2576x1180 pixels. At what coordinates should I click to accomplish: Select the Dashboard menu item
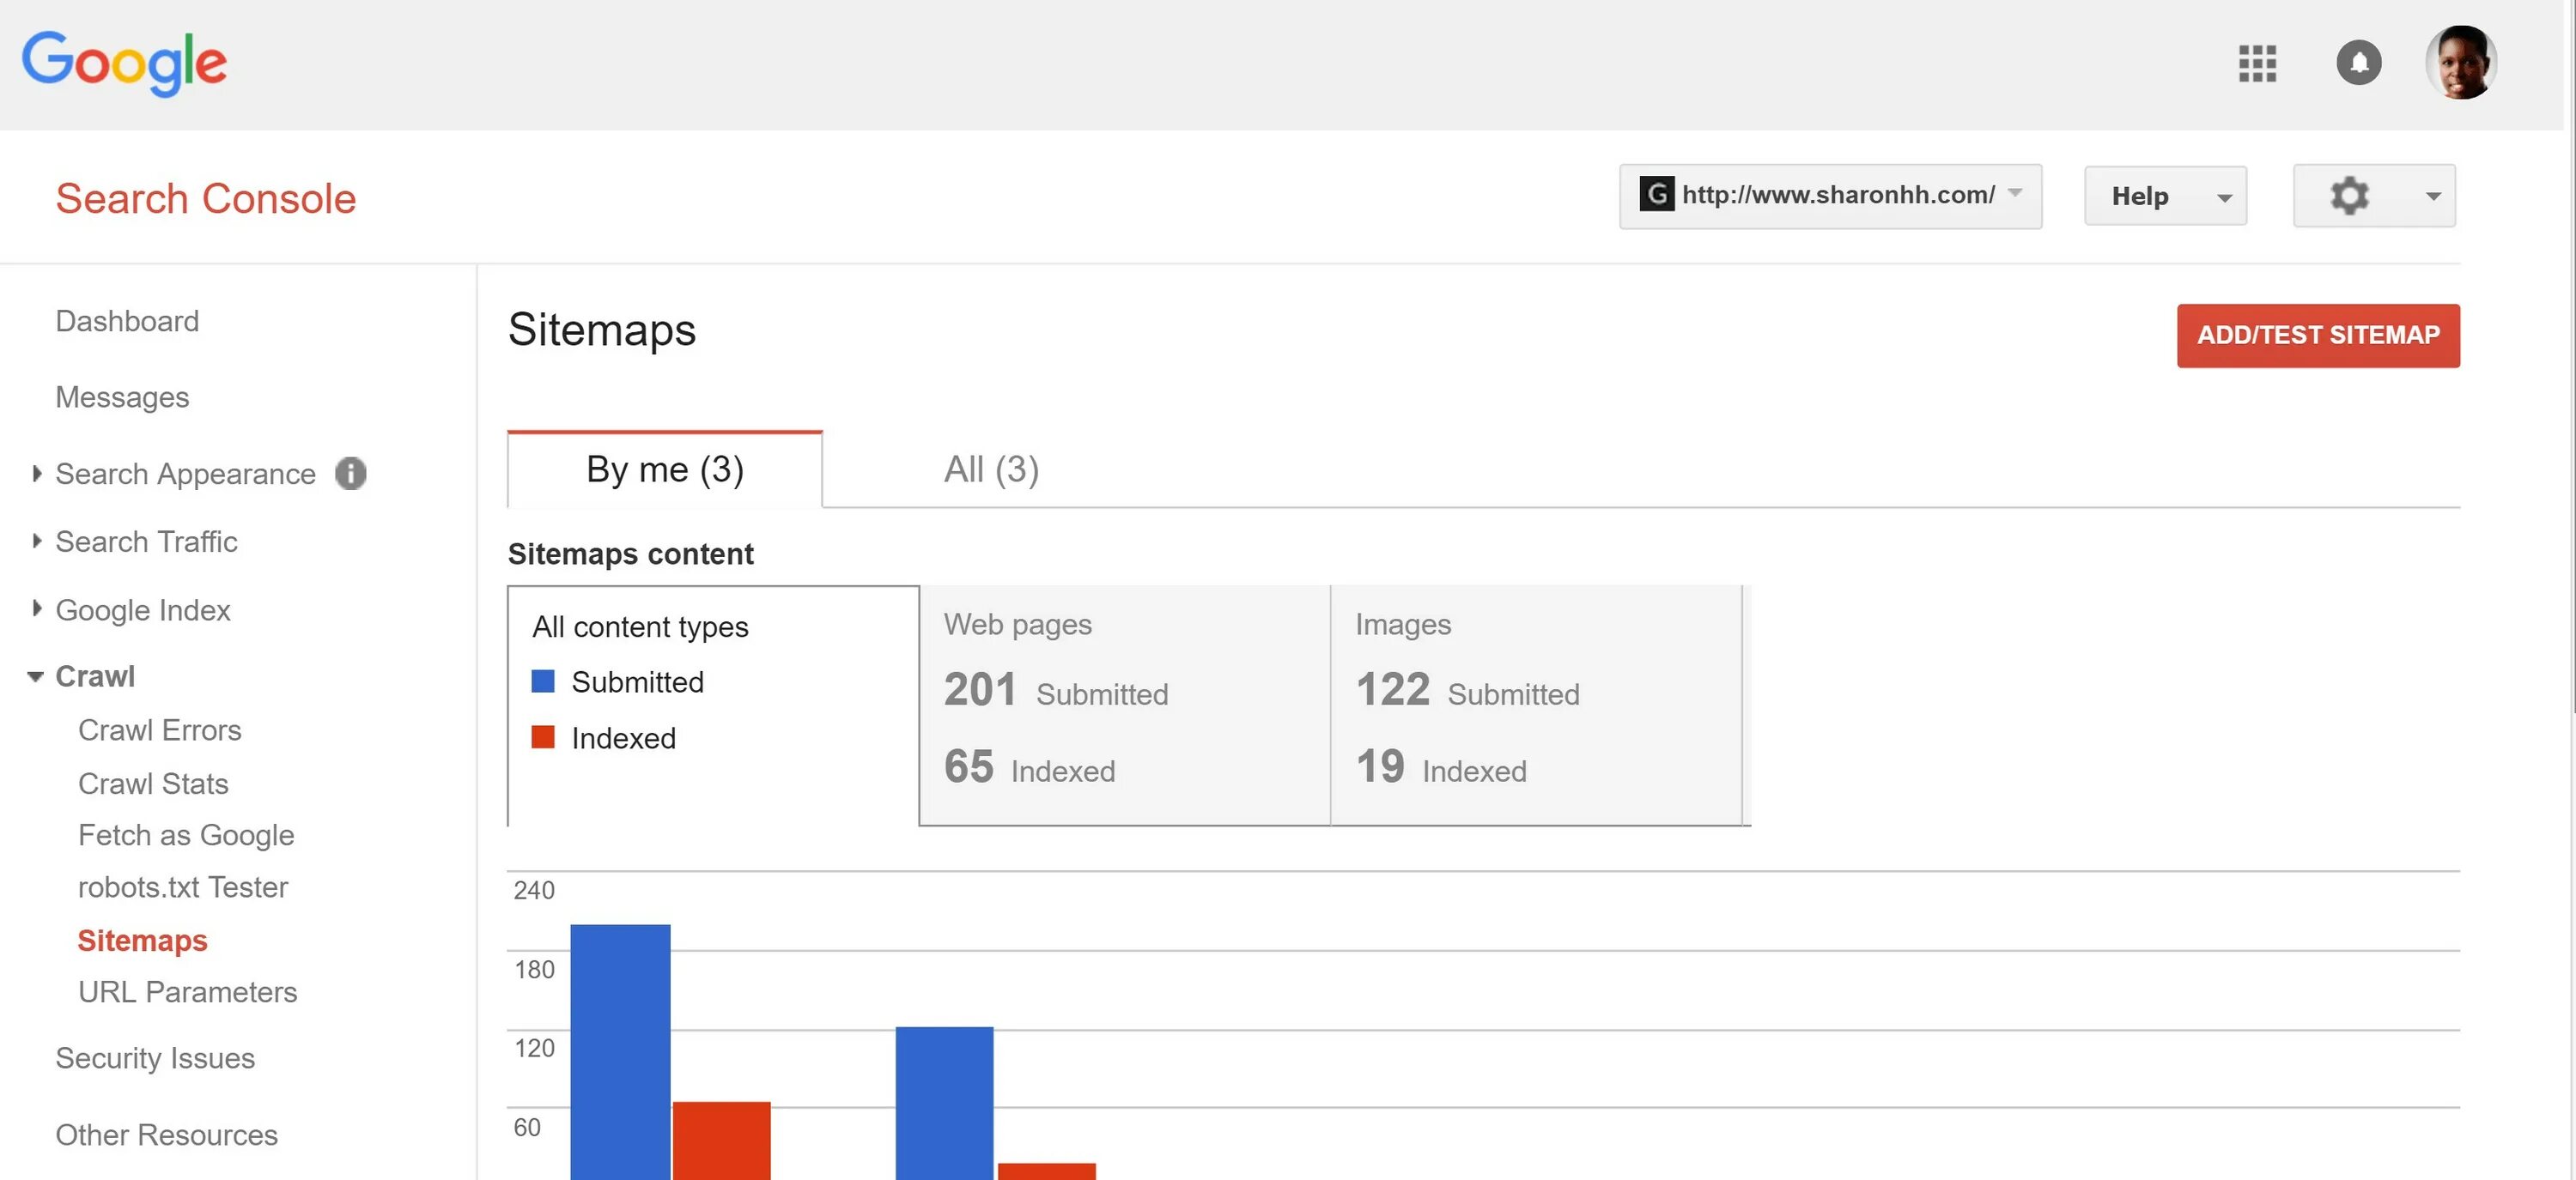click(x=128, y=320)
